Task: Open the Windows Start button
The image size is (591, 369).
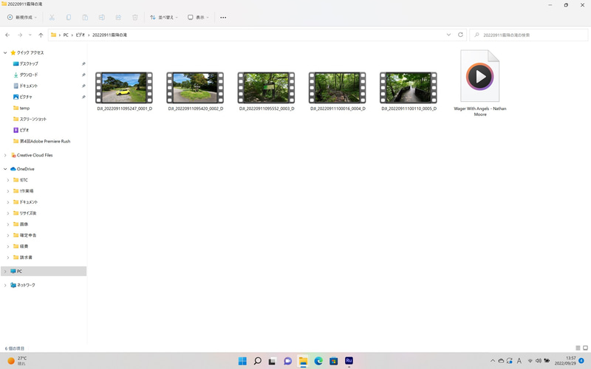Action: pos(242,361)
